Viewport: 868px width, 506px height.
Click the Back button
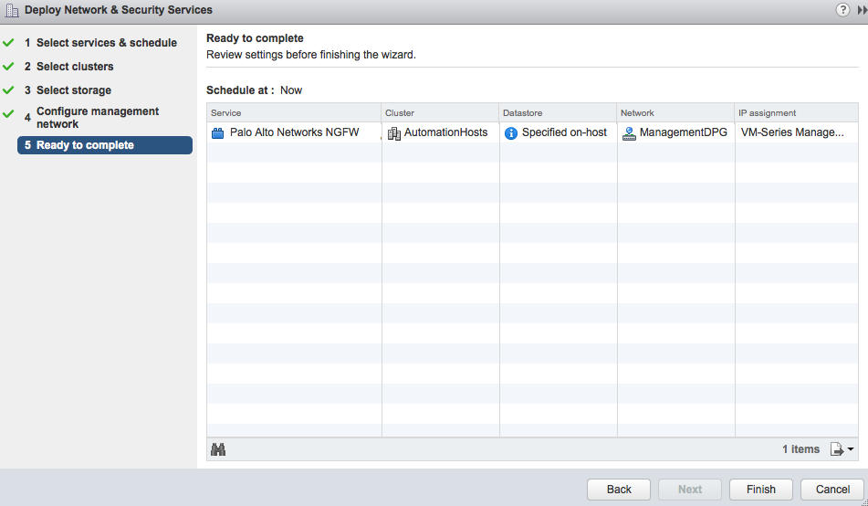click(x=618, y=490)
